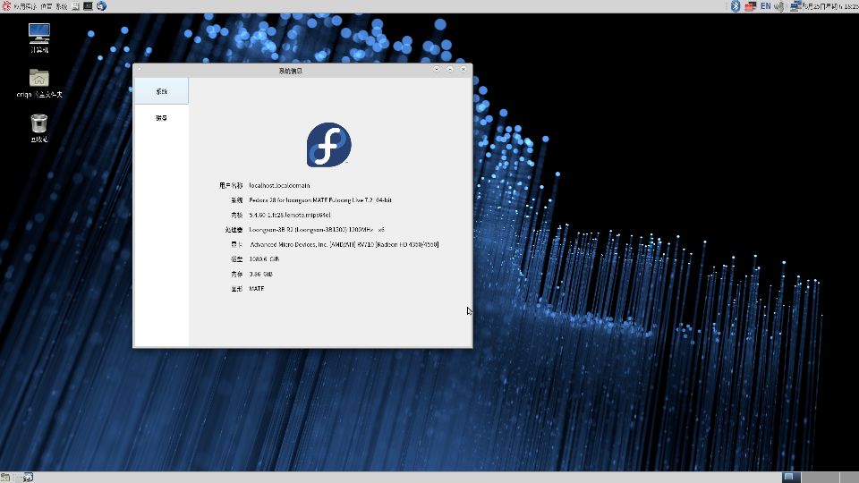Click the Bluetooth tray icon
Viewport: 859px width, 483px height.
(736, 6)
